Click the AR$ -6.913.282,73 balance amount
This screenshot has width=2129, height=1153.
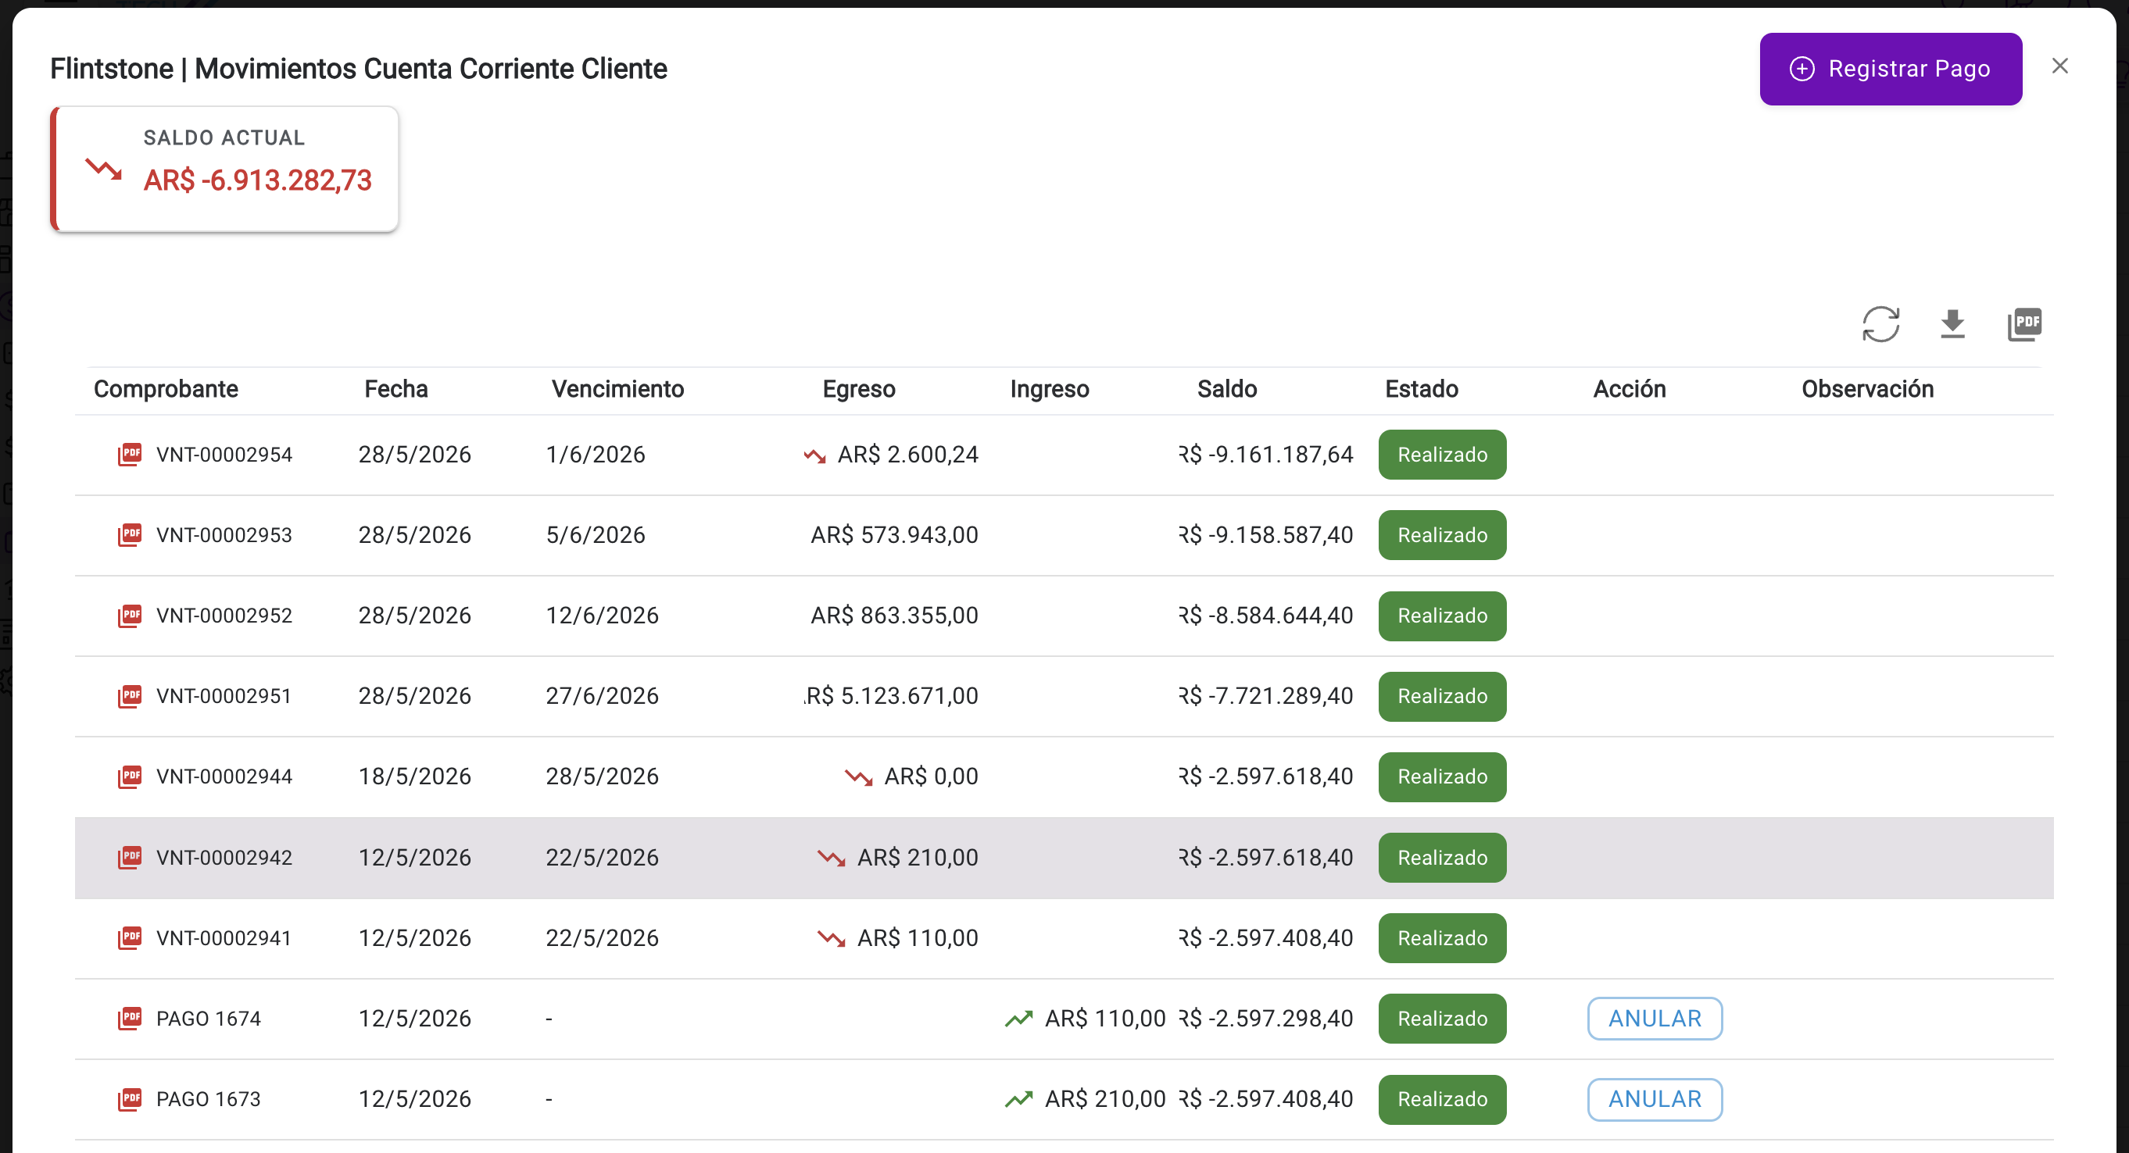(x=258, y=180)
